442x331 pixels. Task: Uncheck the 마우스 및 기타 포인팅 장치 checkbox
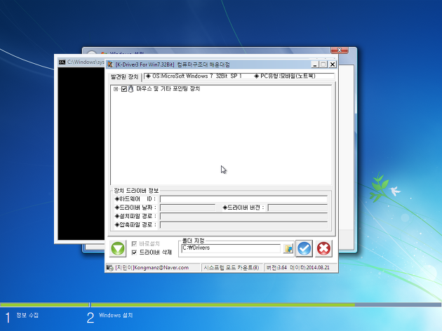124,89
